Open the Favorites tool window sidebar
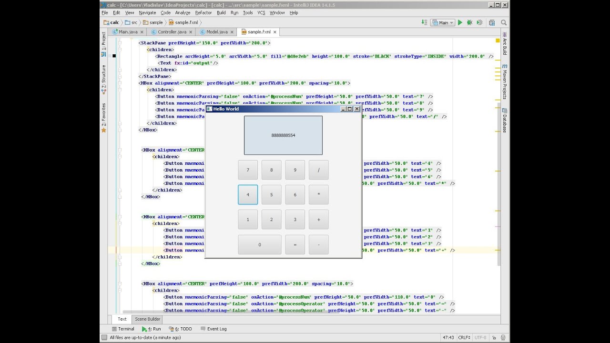The width and height of the screenshot is (610, 343). [103, 118]
